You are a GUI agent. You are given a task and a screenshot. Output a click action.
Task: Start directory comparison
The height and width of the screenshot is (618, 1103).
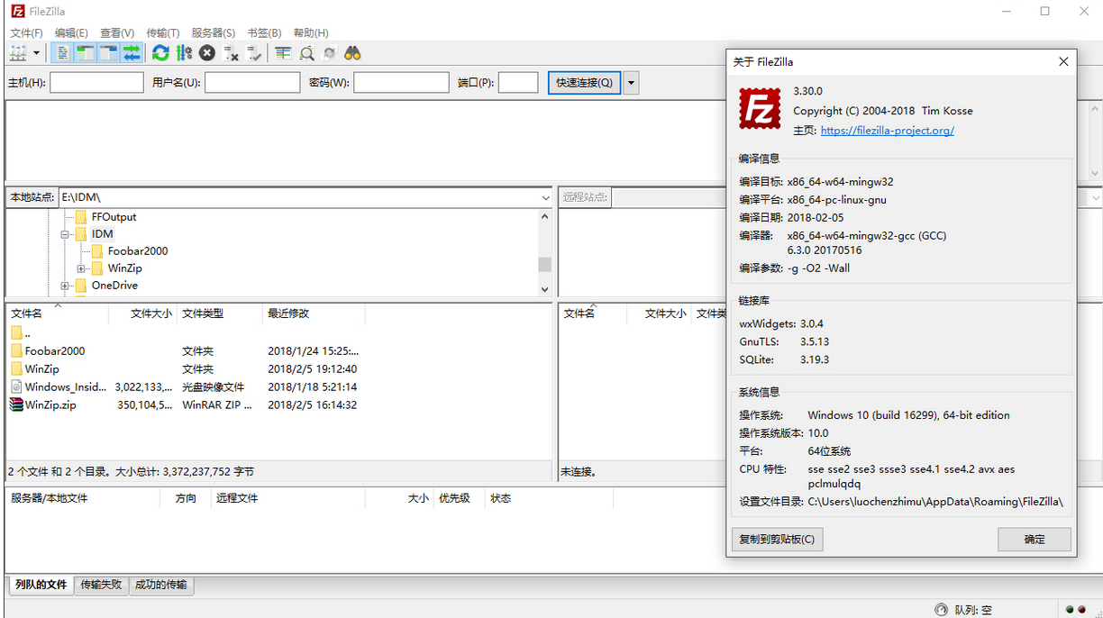306,52
